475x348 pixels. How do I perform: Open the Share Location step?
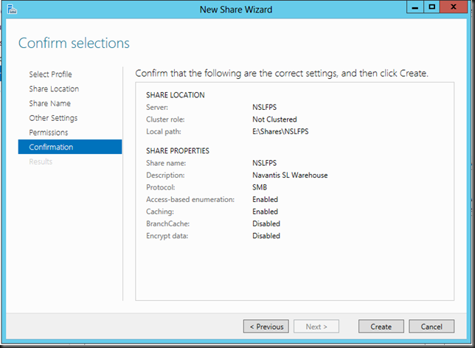[54, 89]
